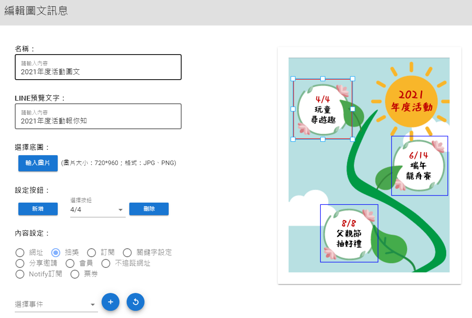Select the 訂閱 radio option
The width and height of the screenshot is (472, 318).
pos(91,252)
